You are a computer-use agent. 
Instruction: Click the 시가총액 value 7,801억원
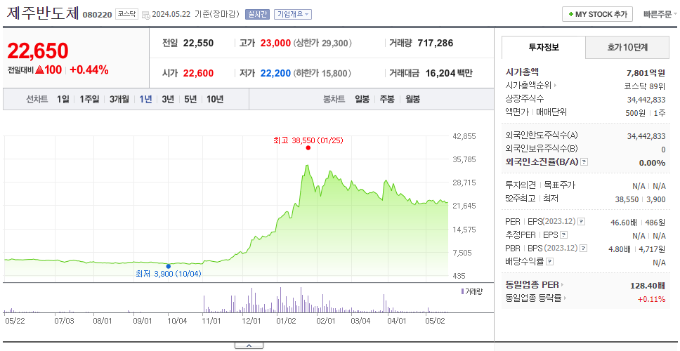click(x=646, y=72)
